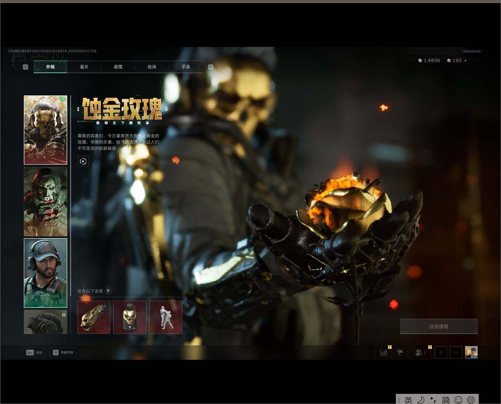Open the 手表 tab
The height and width of the screenshot is (404, 501).
(186, 67)
